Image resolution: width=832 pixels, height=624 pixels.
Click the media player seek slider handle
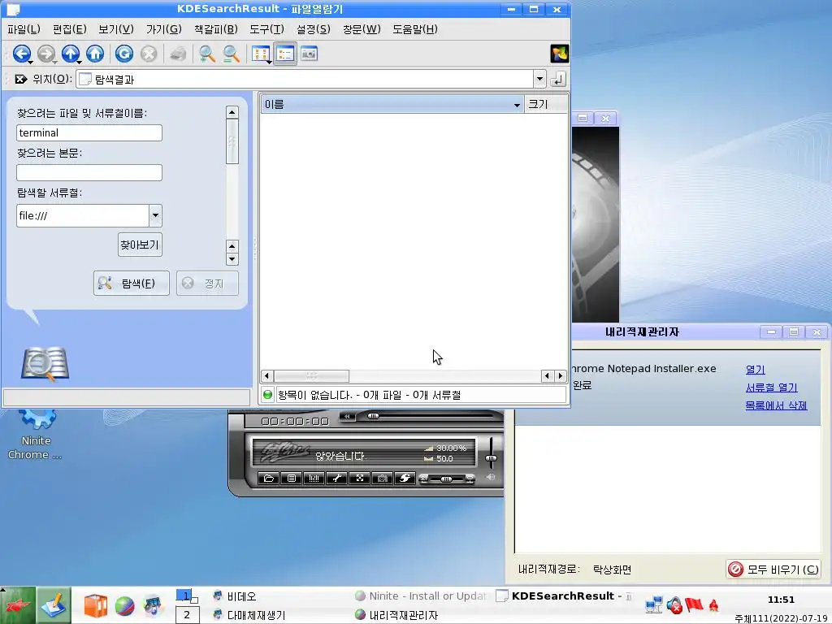(x=374, y=416)
